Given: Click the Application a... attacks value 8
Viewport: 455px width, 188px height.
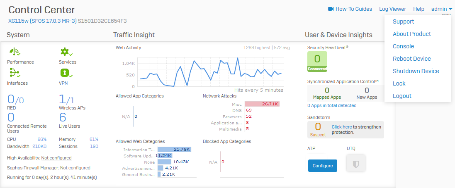Looking at the screenshot, I should point(247,123).
